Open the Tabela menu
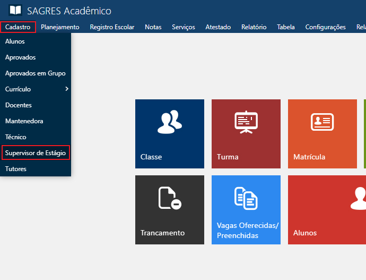The image size is (366, 280). [x=286, y=27]
